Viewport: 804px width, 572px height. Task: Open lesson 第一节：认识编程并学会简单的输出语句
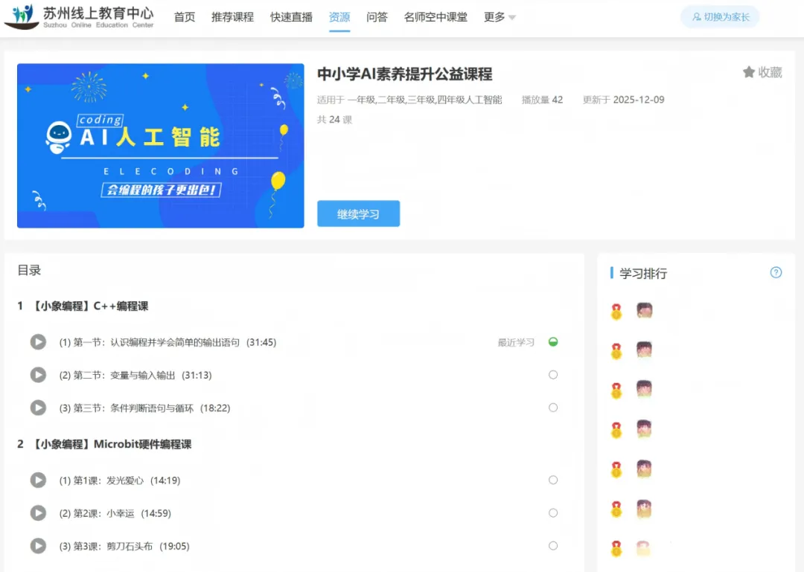(167, 342)
